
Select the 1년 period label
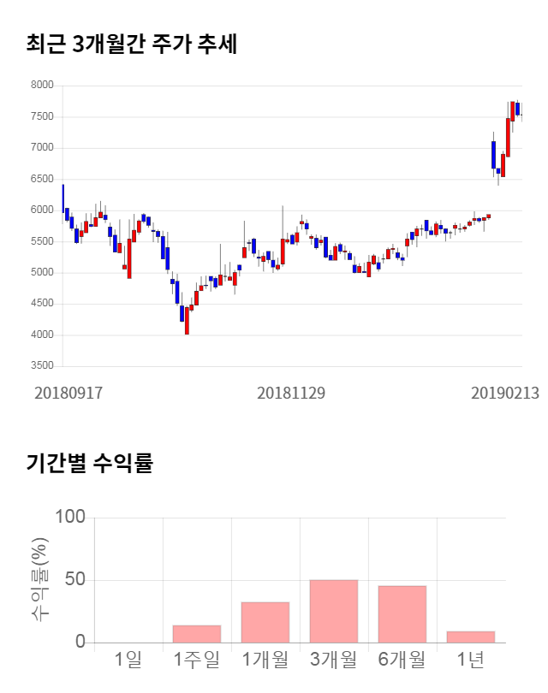pos(471,660)
